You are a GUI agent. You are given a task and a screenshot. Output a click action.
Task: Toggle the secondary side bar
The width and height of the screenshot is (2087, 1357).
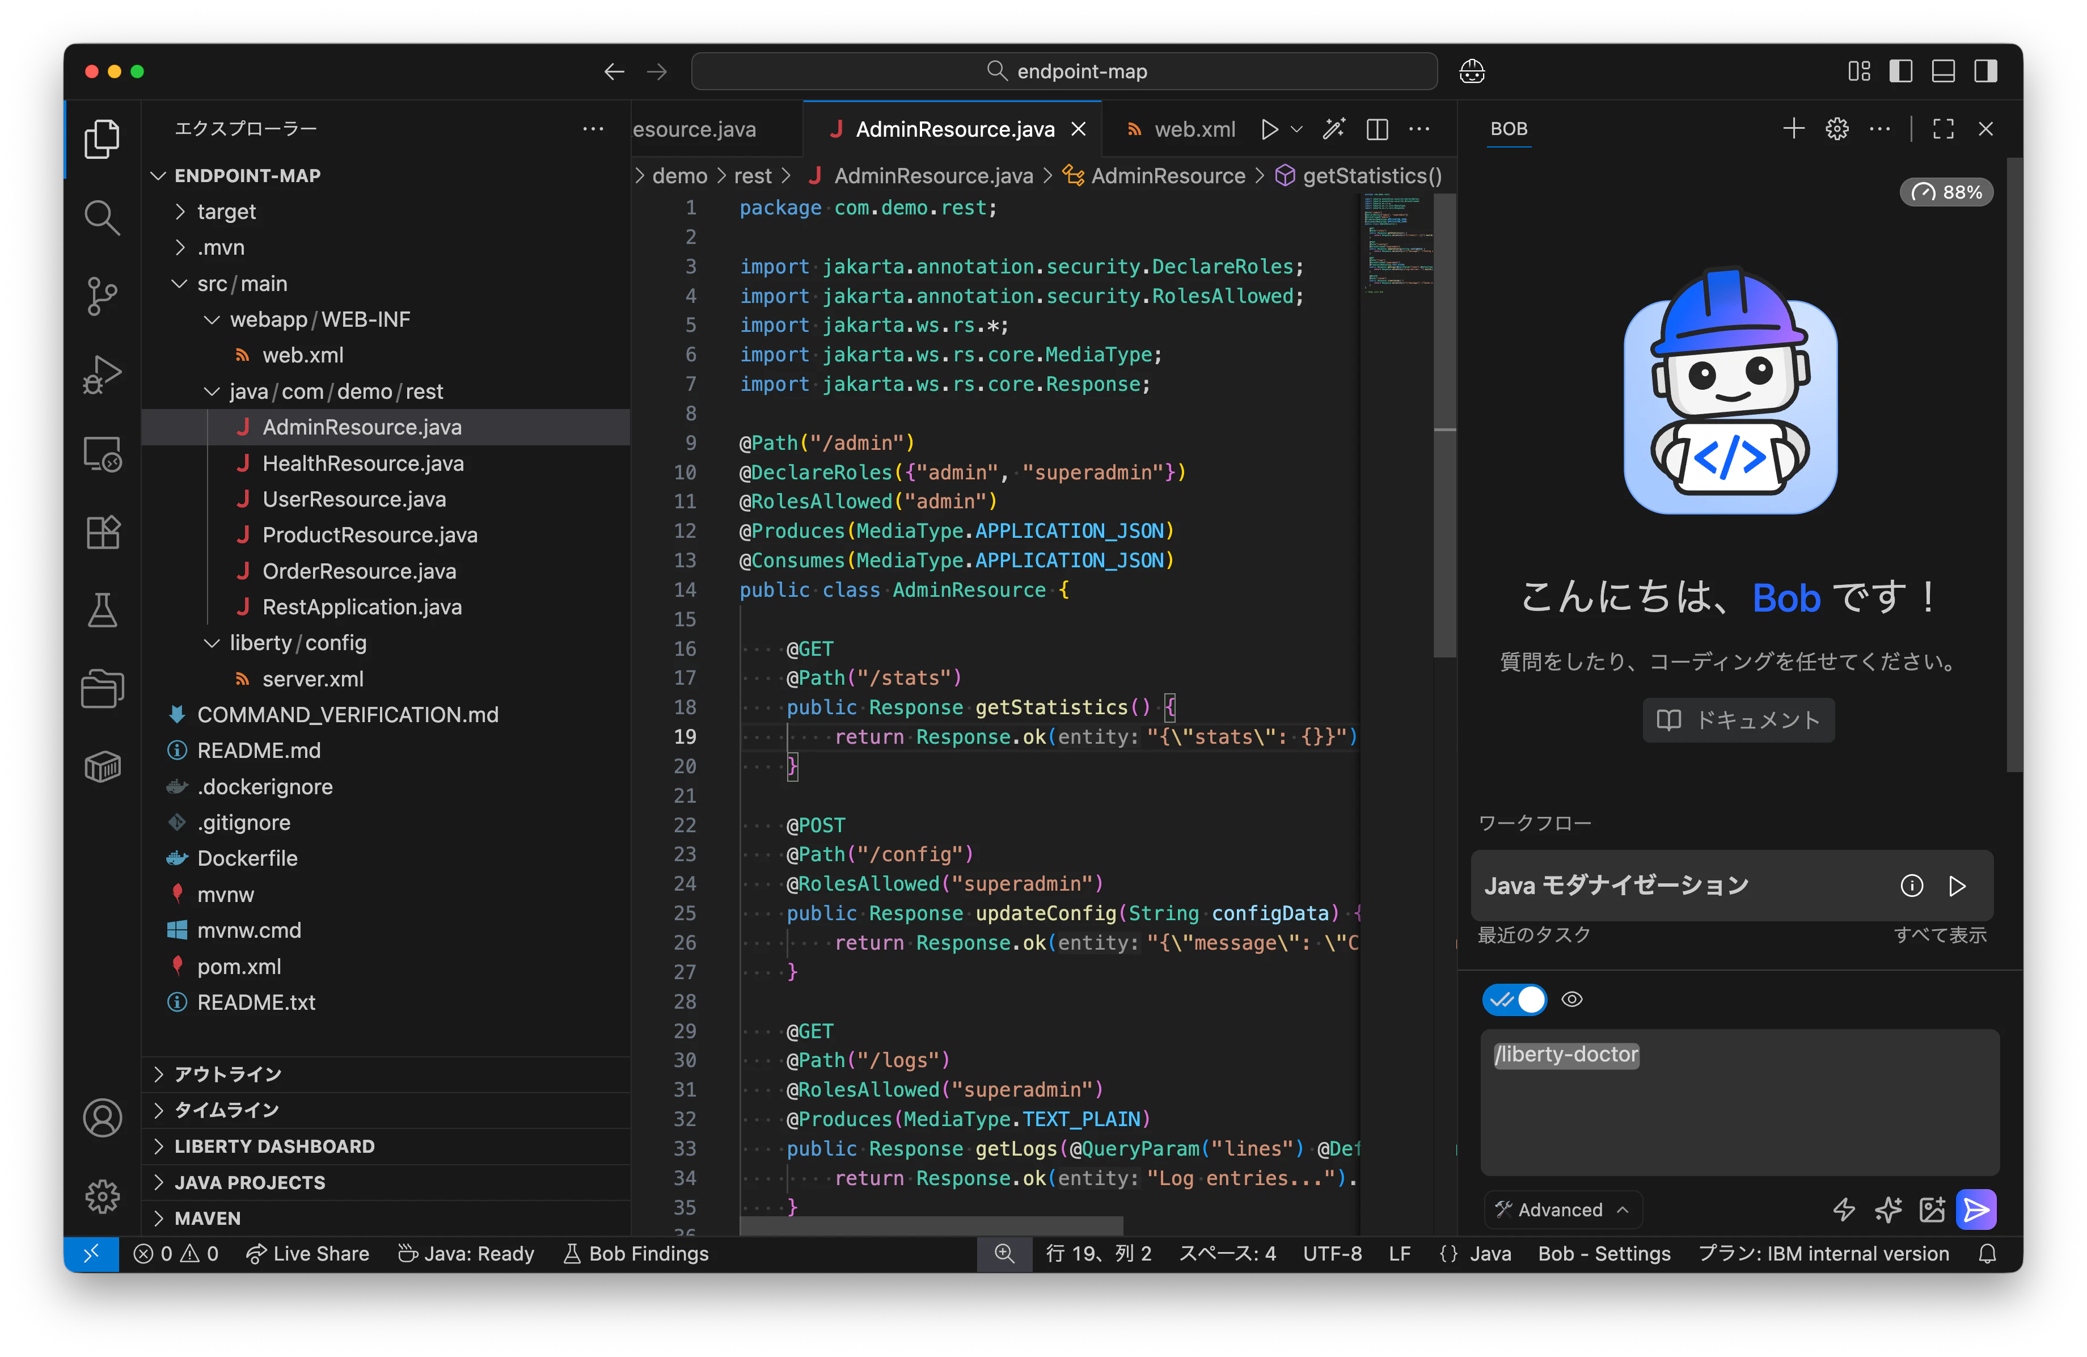tap(1986, 71)
